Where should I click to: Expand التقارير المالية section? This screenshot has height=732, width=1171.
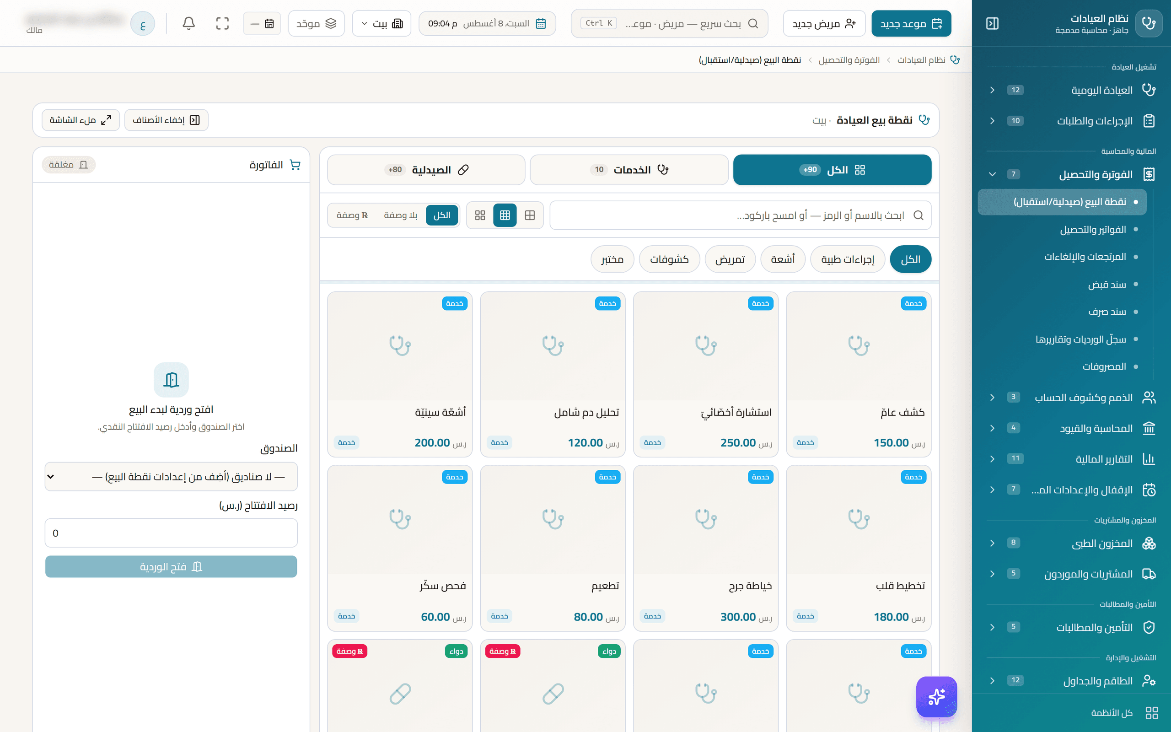coord(1070,459)
